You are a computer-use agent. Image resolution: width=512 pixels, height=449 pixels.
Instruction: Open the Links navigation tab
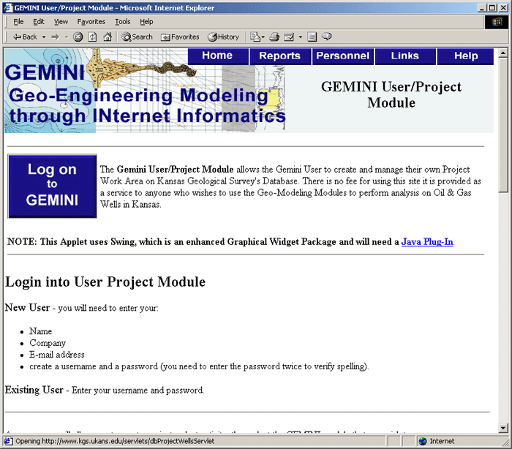tap(405, 56)
